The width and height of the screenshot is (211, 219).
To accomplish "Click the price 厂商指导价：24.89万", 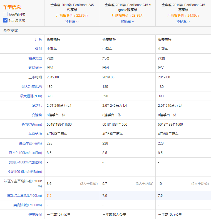I will point(183,16).
